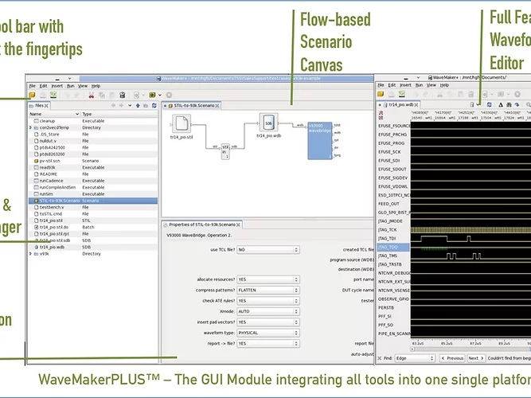The image size is (531, 398).
Task: Select the SDB node icon on canvas
Action: [x=268, y=123]
